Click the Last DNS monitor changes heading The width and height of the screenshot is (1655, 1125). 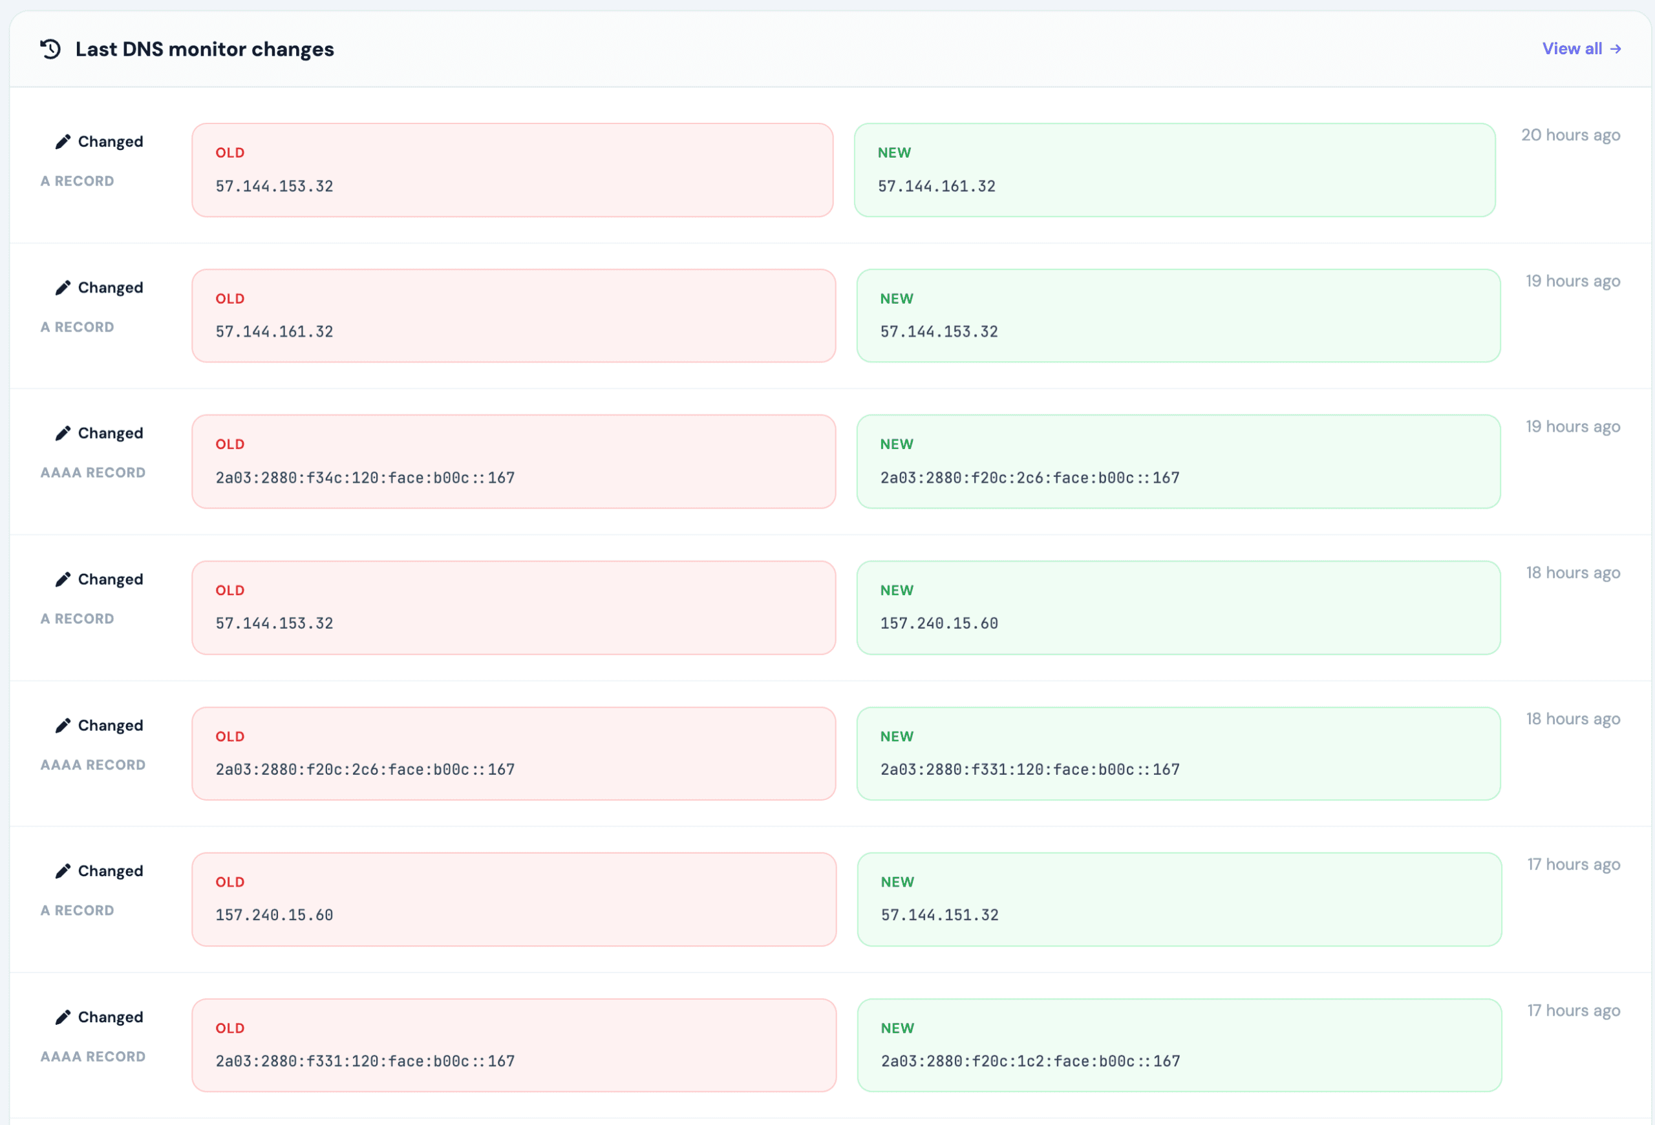click(204, 49)
